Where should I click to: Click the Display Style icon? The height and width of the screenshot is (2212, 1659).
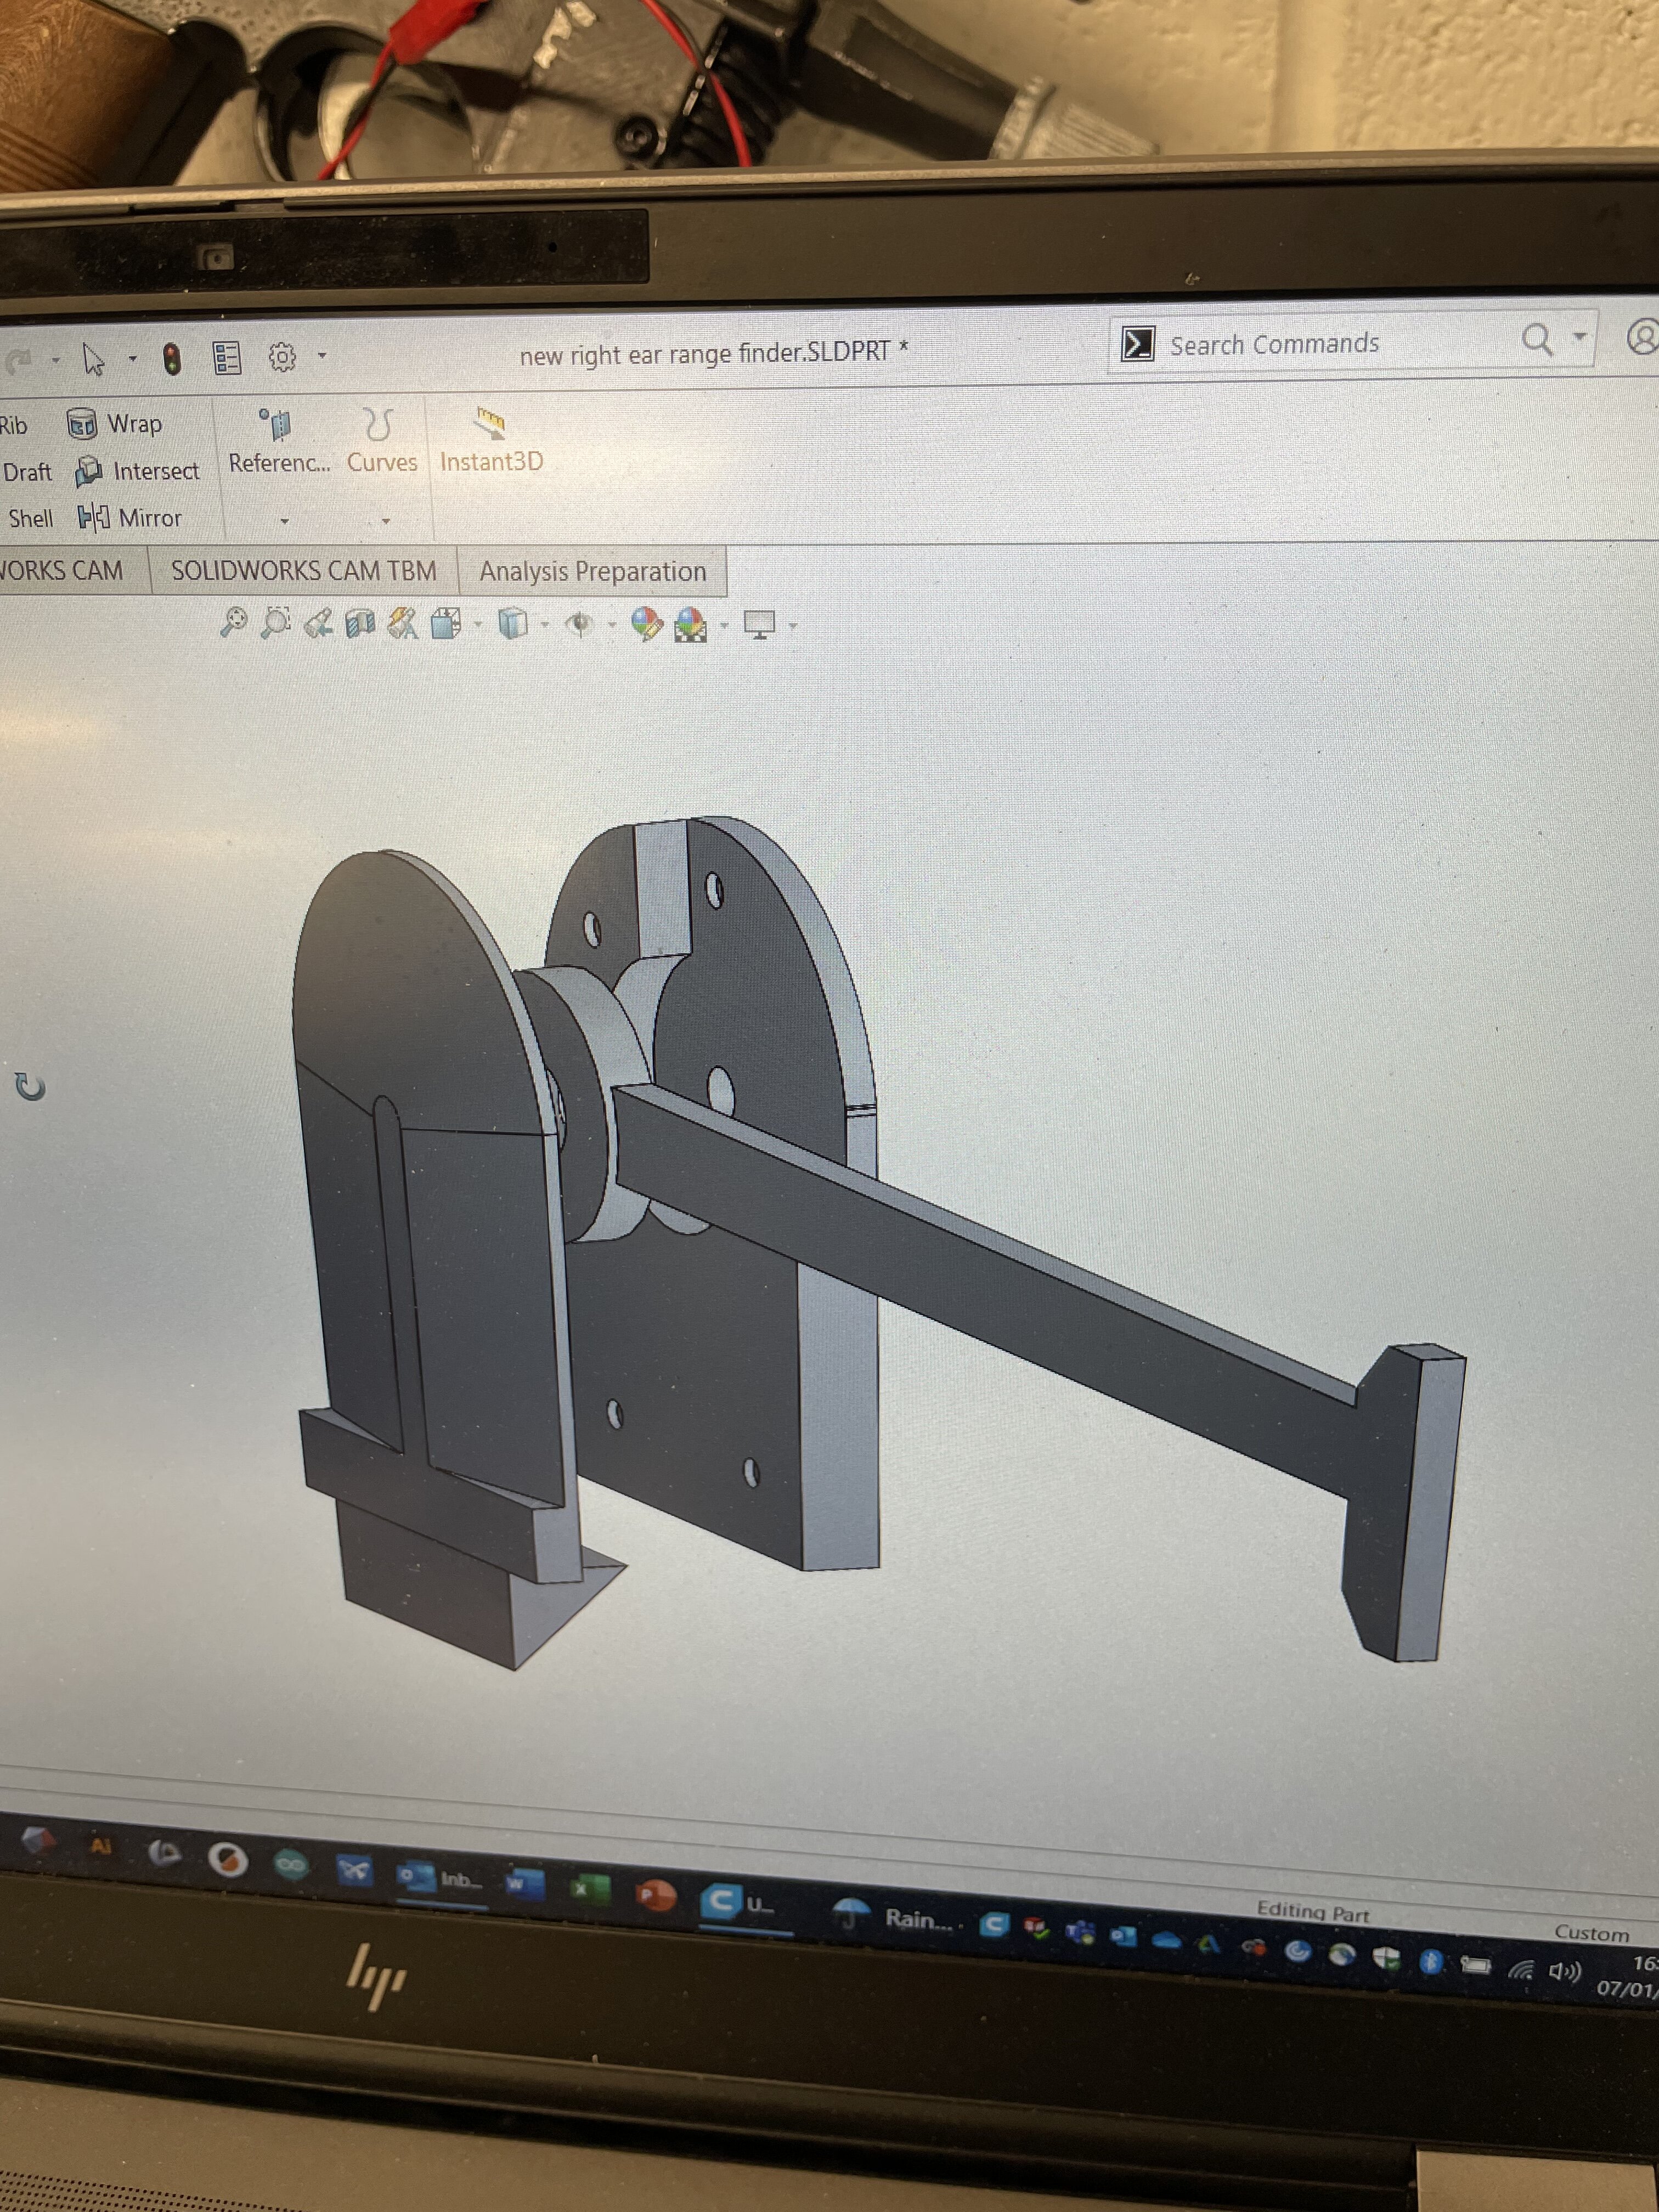(x=512, y=624)
